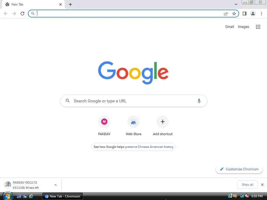Click the Google logo
The image size is (267, 200).
point(133,73)
